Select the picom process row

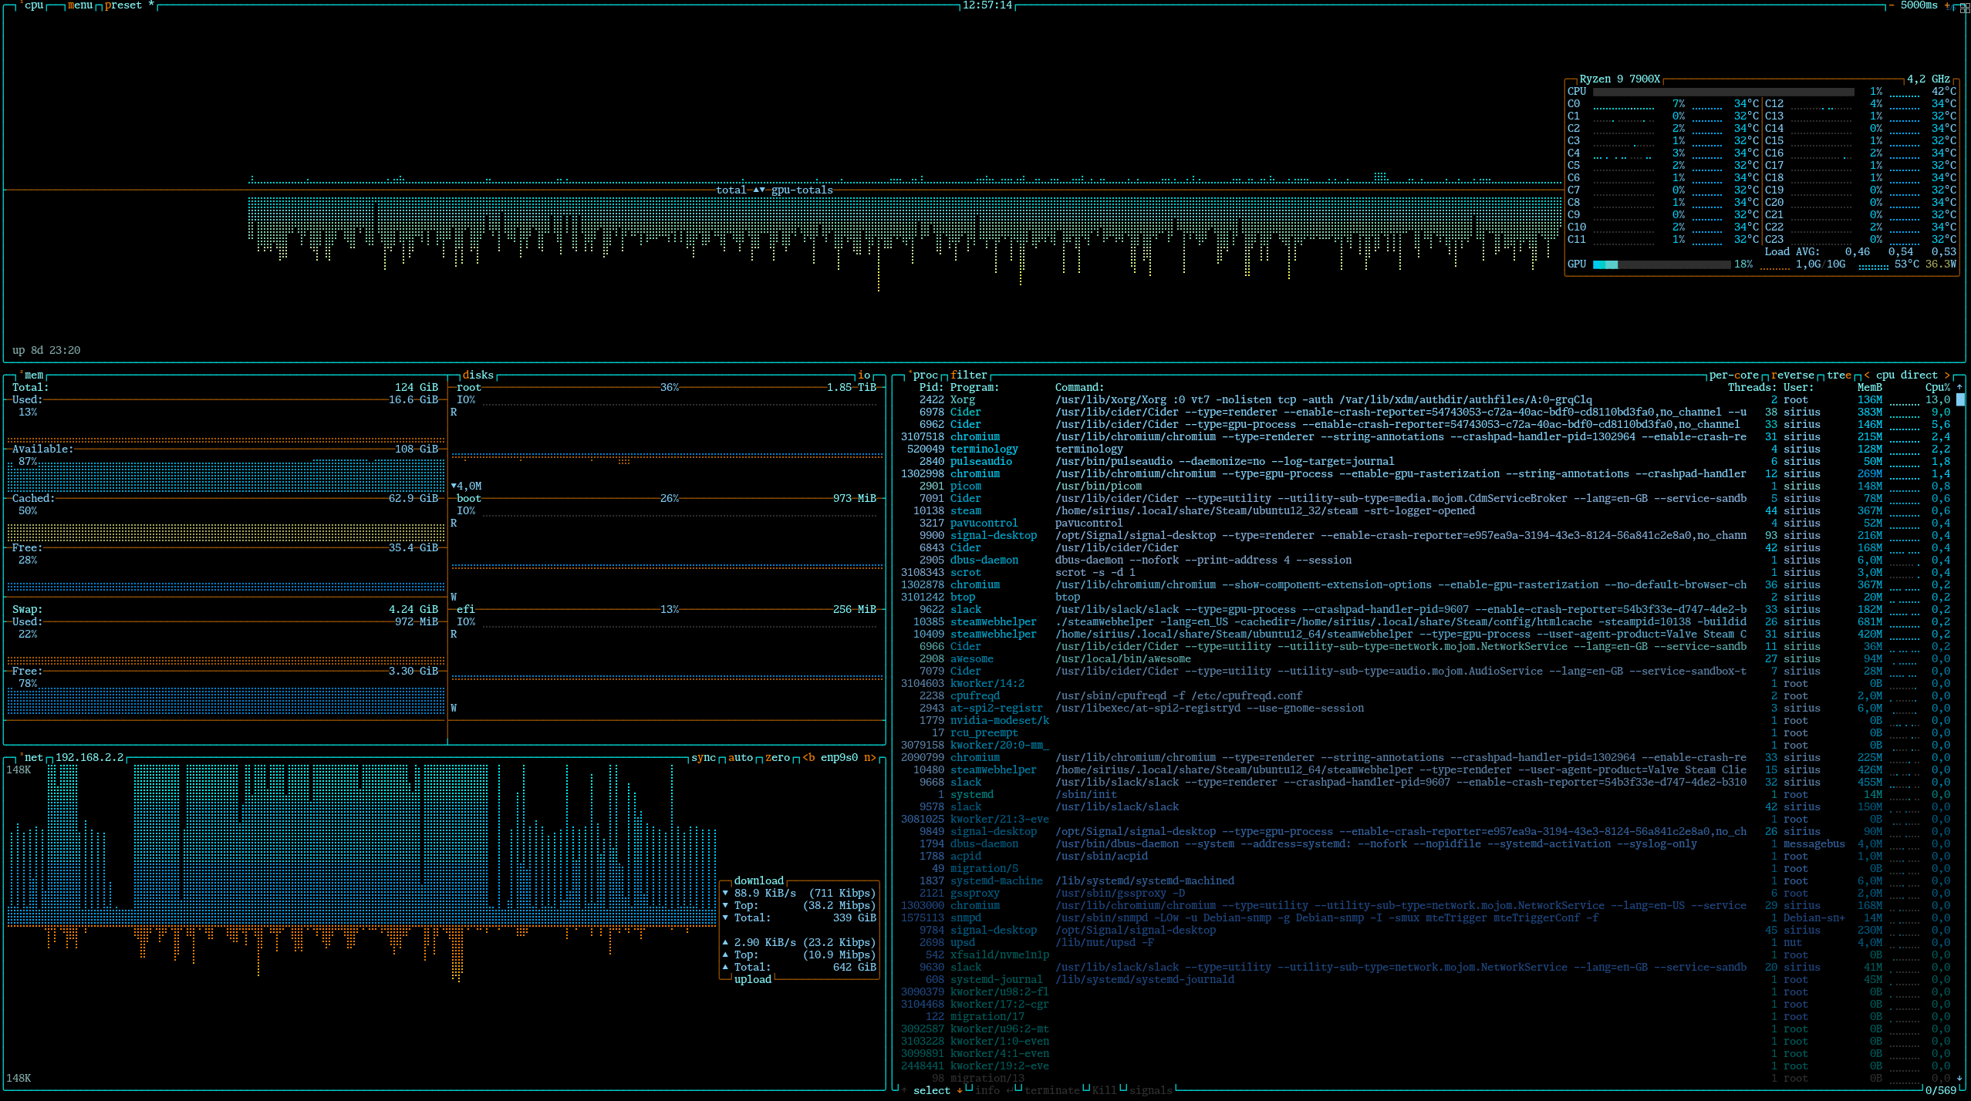pos(1426,487)
